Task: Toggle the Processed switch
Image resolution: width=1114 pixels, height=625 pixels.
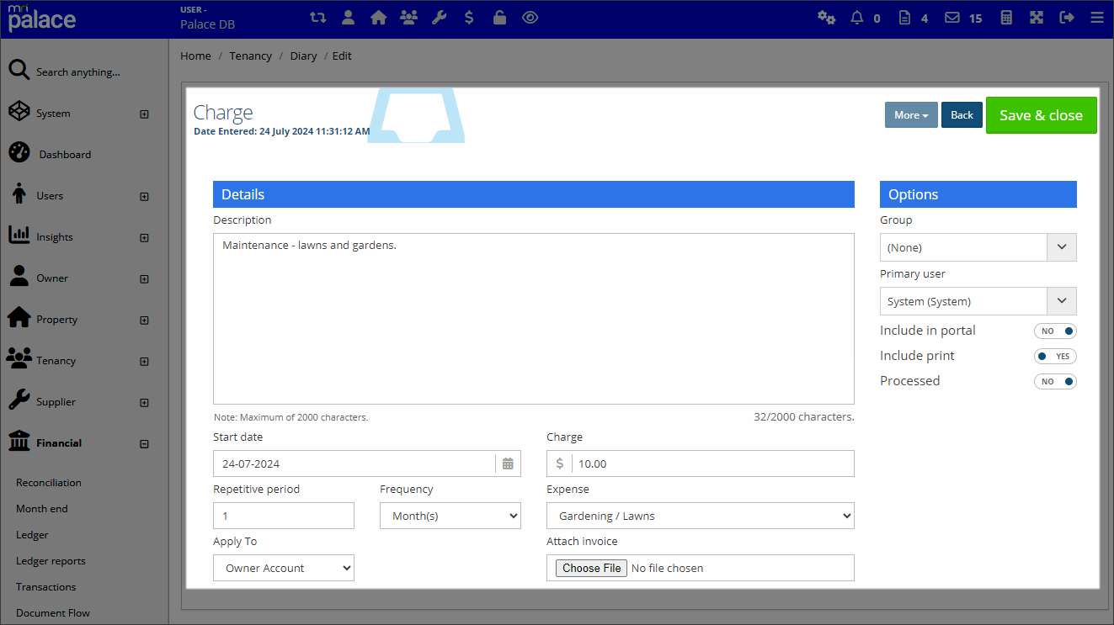Action: pyautogui.click(x=1055, y=382)
